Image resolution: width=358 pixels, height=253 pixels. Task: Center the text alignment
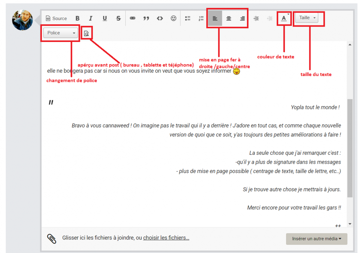coord(228,18)
